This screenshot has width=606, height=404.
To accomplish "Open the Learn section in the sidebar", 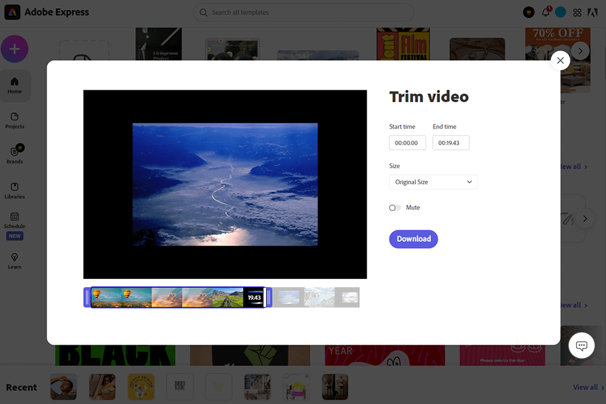I will [x=15, y=261].
